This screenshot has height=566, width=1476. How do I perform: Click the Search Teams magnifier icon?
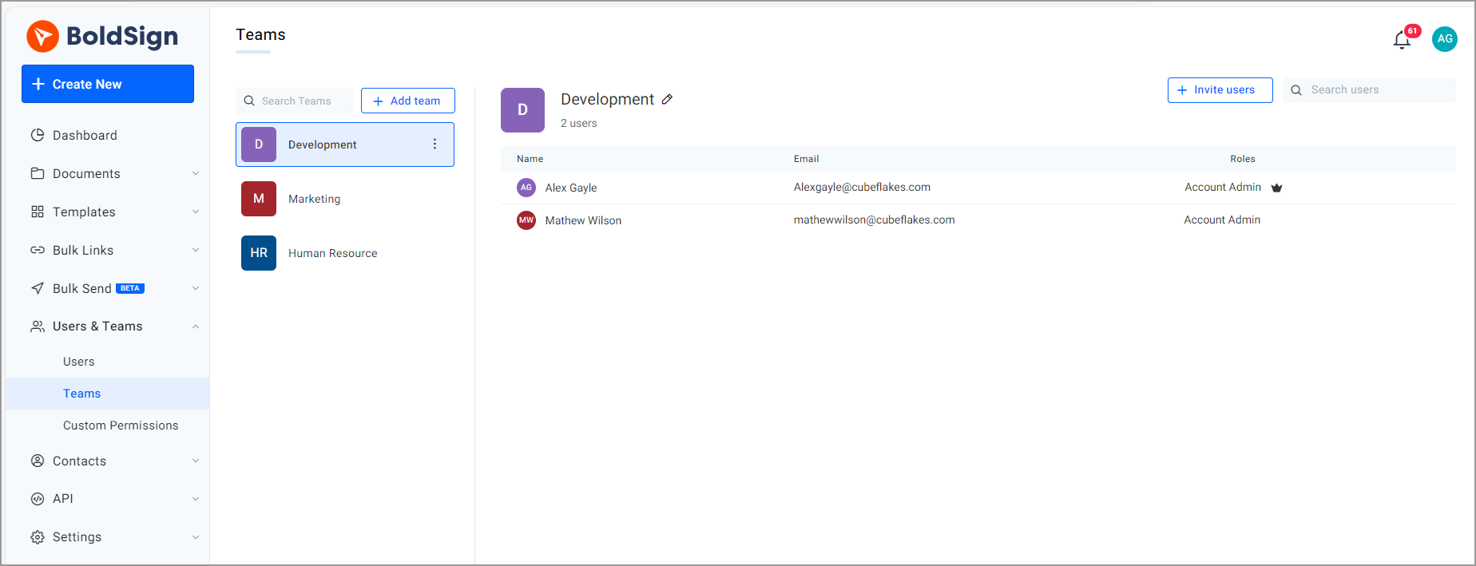(x=249, y=101)
